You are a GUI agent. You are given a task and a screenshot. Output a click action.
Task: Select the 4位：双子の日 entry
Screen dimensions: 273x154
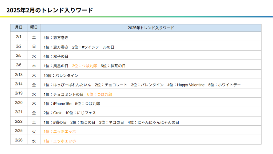coord(56,56)
